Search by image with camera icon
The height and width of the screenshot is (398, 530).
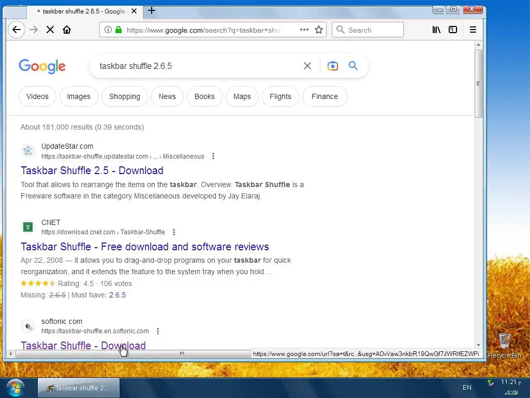pyautogui.click(x=333, y=66)
